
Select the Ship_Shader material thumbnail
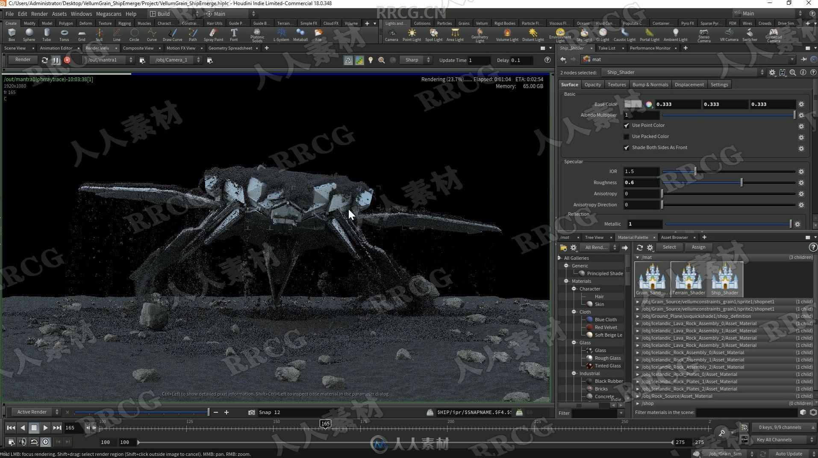pyautogui.click(x=725, y=279)
